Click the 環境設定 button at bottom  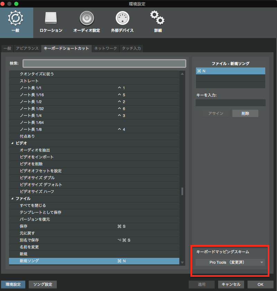click(x=13, y=284)
